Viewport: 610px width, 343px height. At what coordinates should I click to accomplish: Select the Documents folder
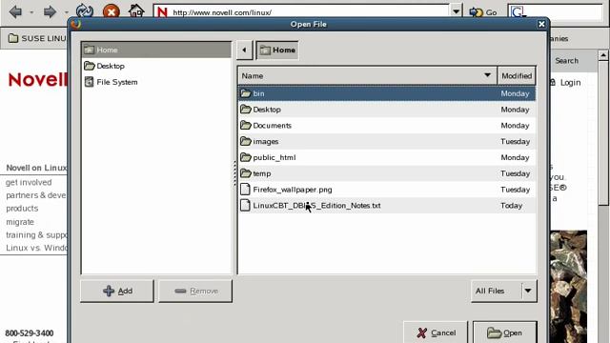[387, 125]
